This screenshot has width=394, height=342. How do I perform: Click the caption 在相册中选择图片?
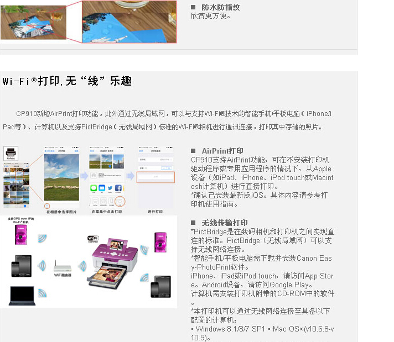(x=61, y=212)
